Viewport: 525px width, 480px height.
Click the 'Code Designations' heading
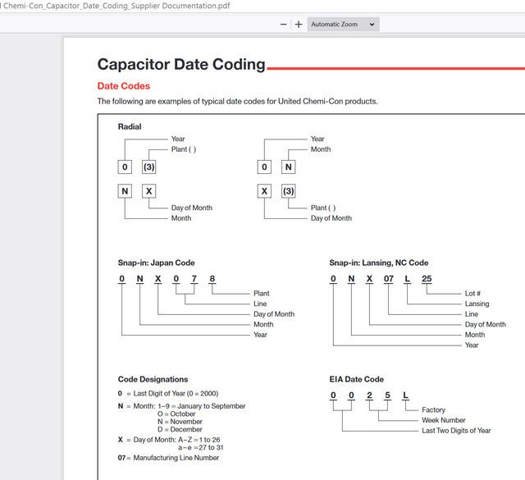tap(153, 379)
